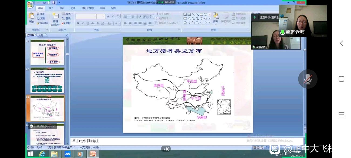Screen dimensions: 351x158
Task: Collapse the chat bar with the chevron
Action: tap(54, 126)
